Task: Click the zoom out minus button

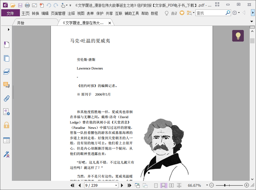Action: [211, 185]
